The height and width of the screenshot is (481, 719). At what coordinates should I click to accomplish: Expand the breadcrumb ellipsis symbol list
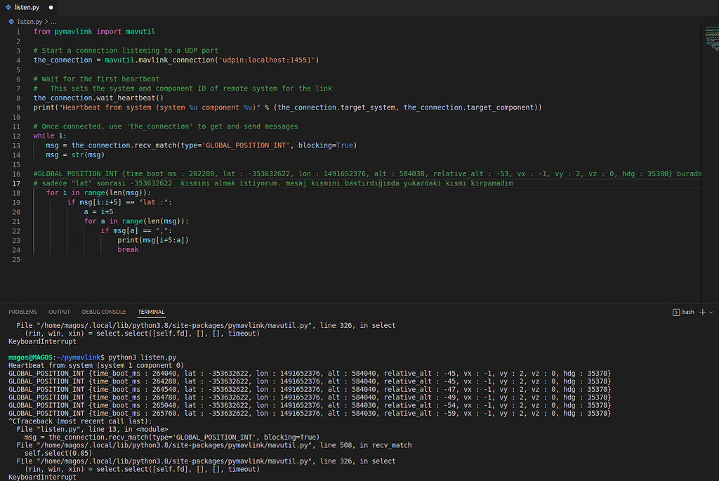click(53, 22)
